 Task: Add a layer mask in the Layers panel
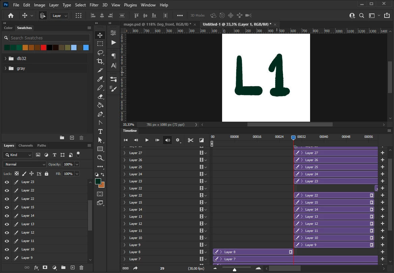[45, 268]
